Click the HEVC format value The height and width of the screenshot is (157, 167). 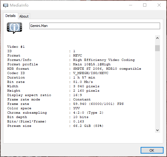pyautogui.click(x=78, y=56)
